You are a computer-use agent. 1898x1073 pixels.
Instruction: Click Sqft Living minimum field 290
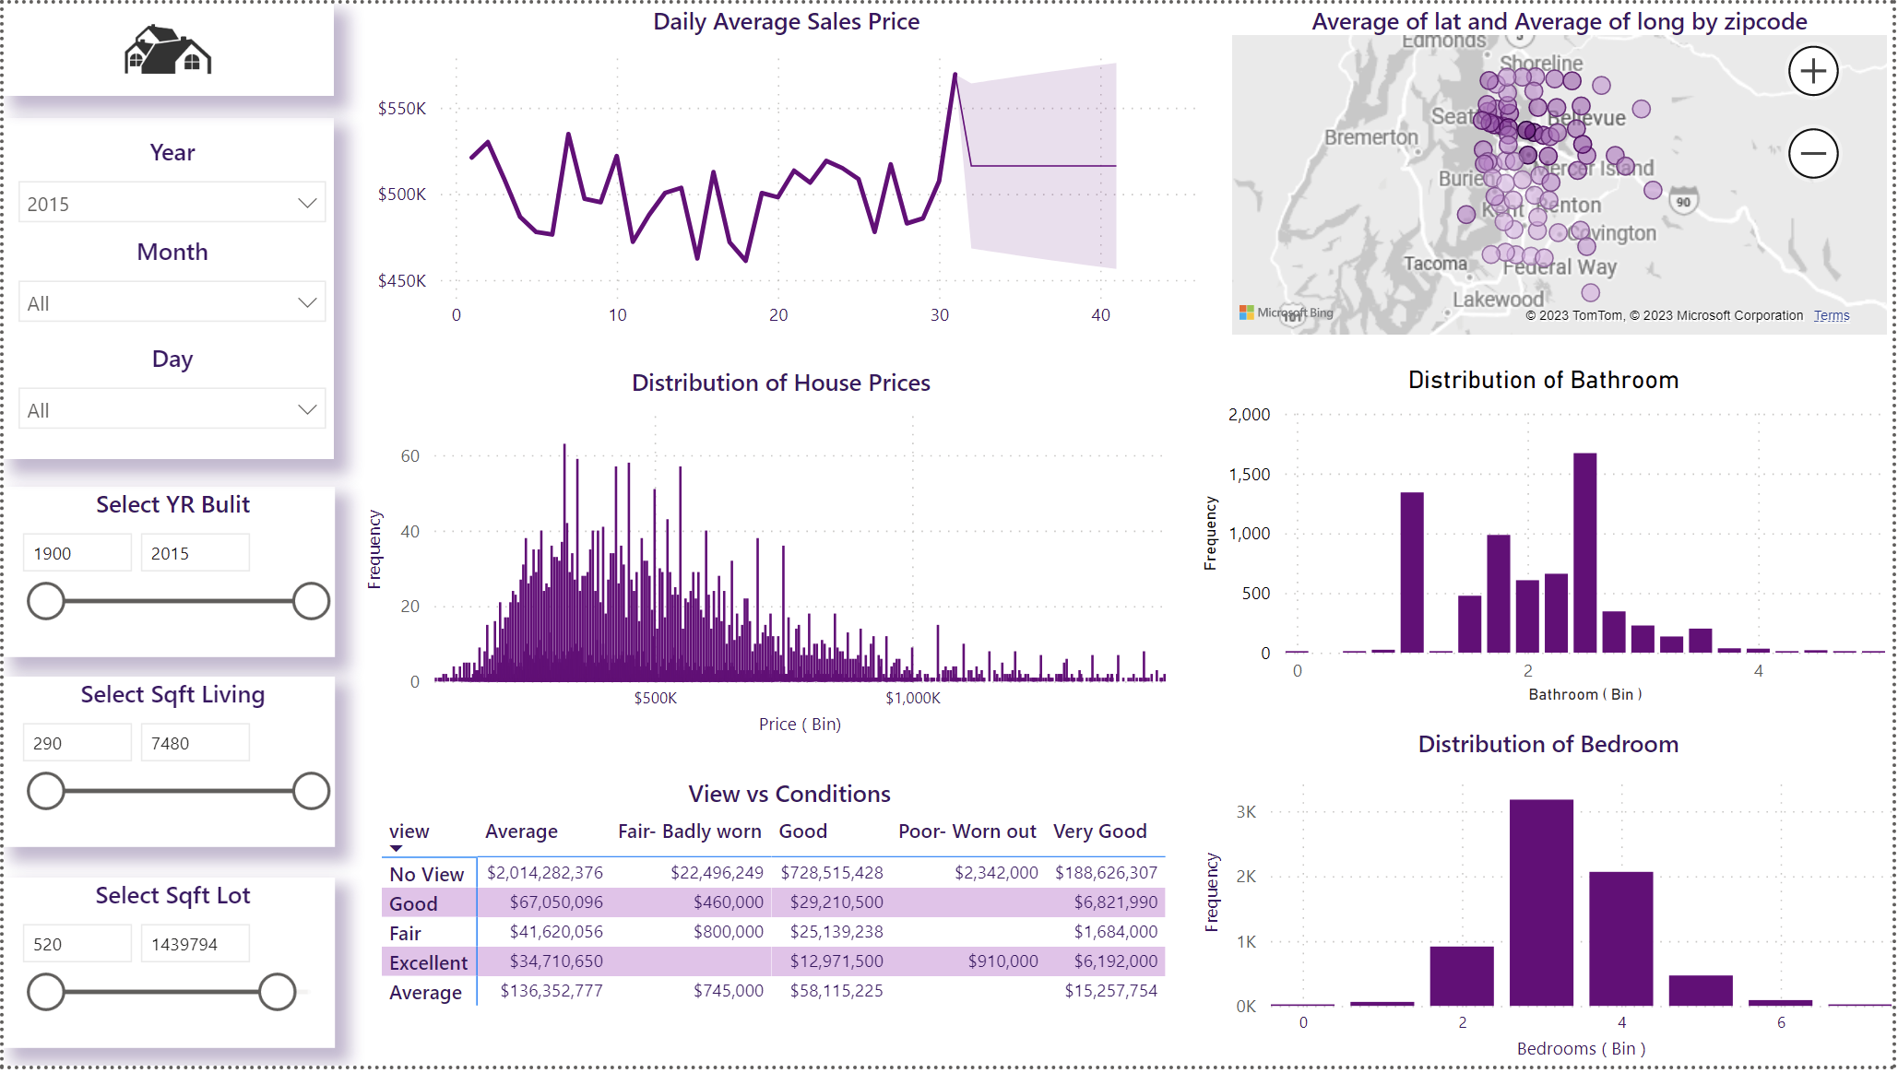[77, 743]
